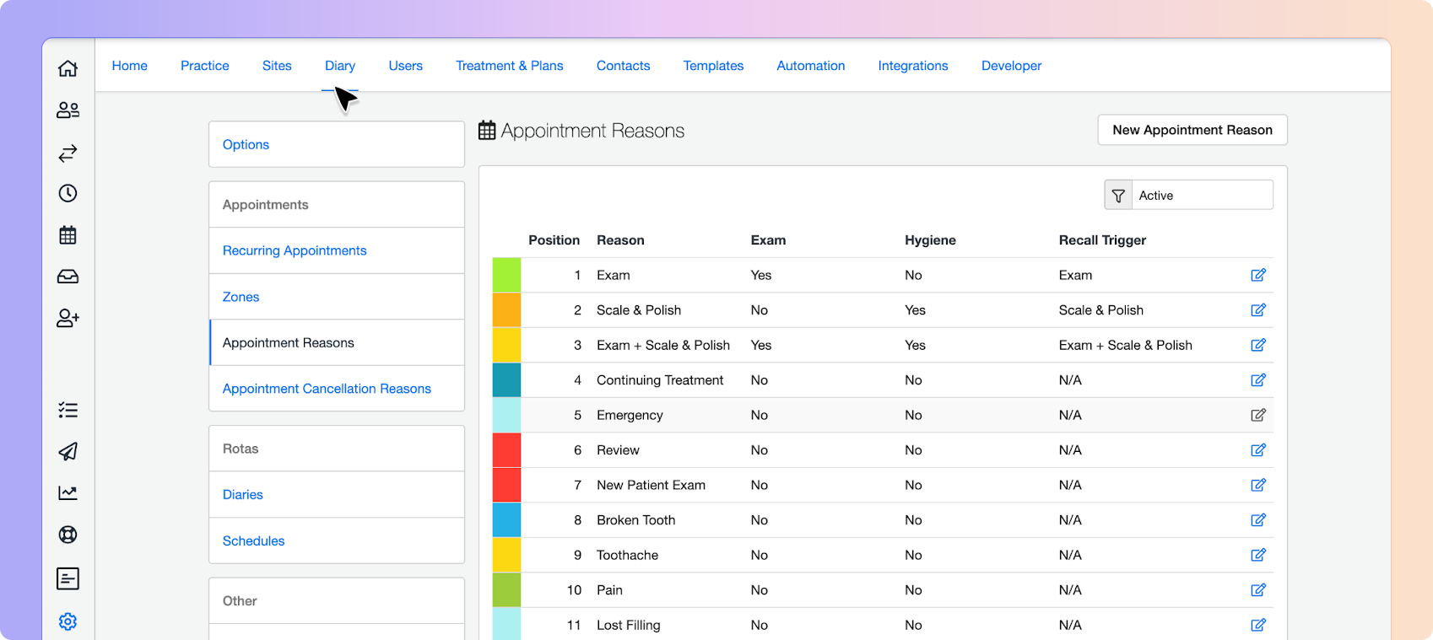Go to Recurring Appointments link
The image size is (1433, 640).
point(295,250)
